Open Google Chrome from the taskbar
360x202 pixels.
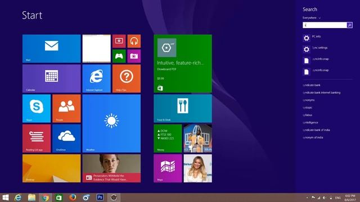[x=45, y=198]
